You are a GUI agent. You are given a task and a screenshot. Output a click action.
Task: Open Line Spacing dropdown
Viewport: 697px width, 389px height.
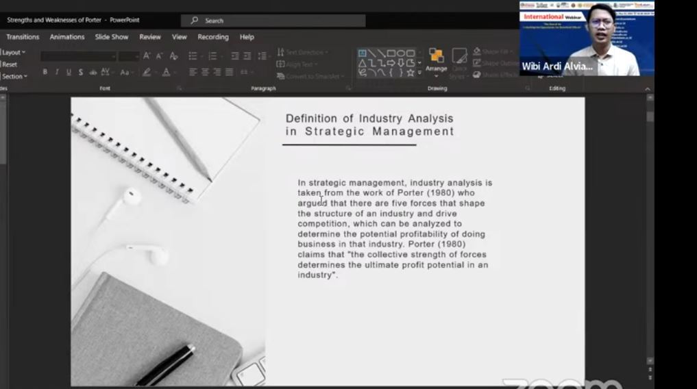click(264, 55)
